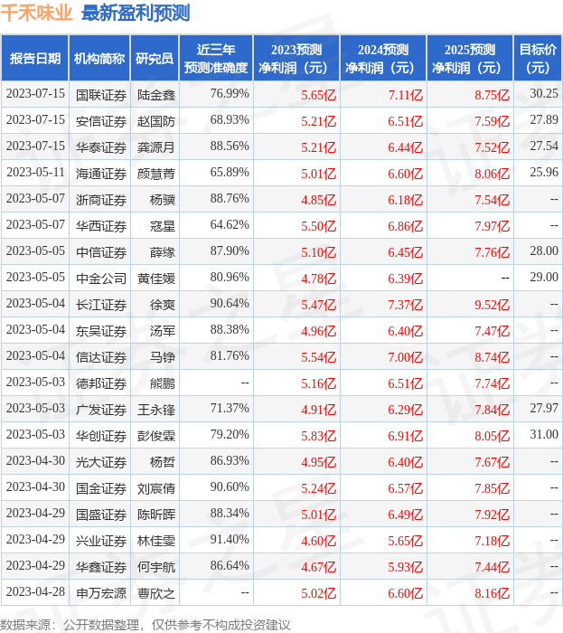This screenshot has height=633, width=563.
Task: Select the 报告日期 column header
Action: pyautogui.click(x=35, y=59)
